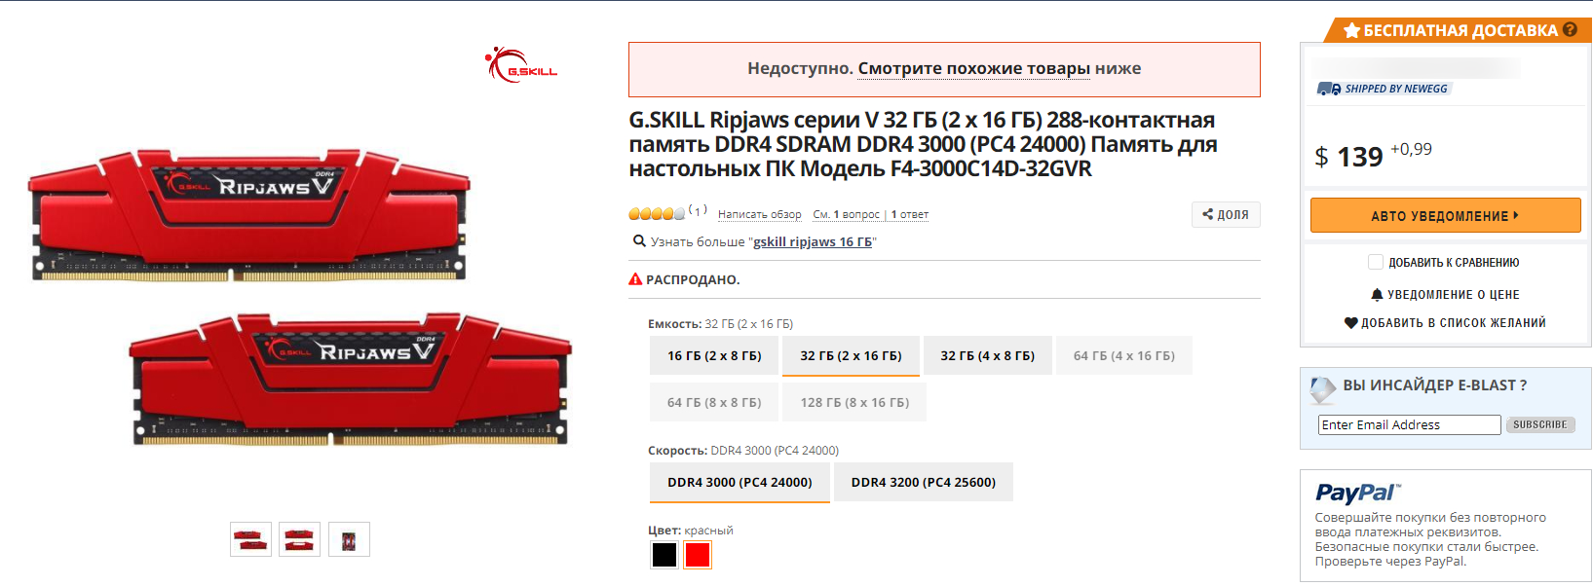Open the write a review link
This screenshot has height=586, width=1593.
pyautogui.click(x=760, y=214)
